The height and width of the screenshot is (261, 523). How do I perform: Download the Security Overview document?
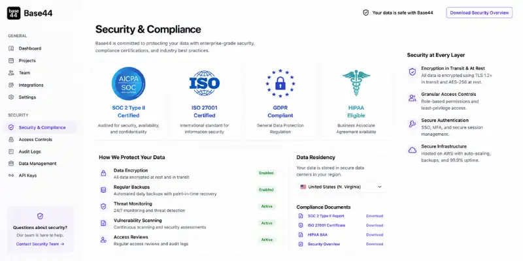coord(375,244)
